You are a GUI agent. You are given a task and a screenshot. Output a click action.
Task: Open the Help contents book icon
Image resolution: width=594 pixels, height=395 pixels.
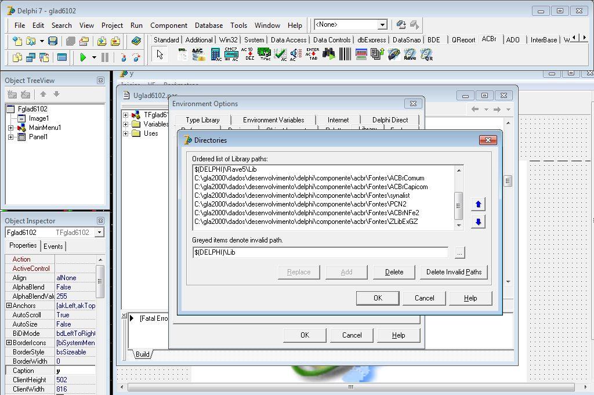coord(136,41)
